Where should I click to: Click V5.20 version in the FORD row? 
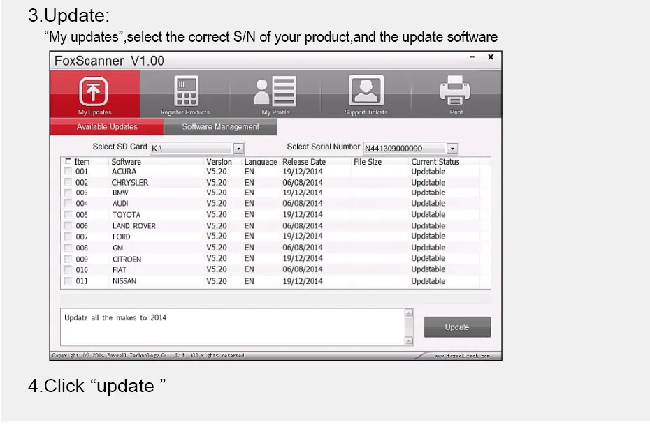[x=217, y=236]
